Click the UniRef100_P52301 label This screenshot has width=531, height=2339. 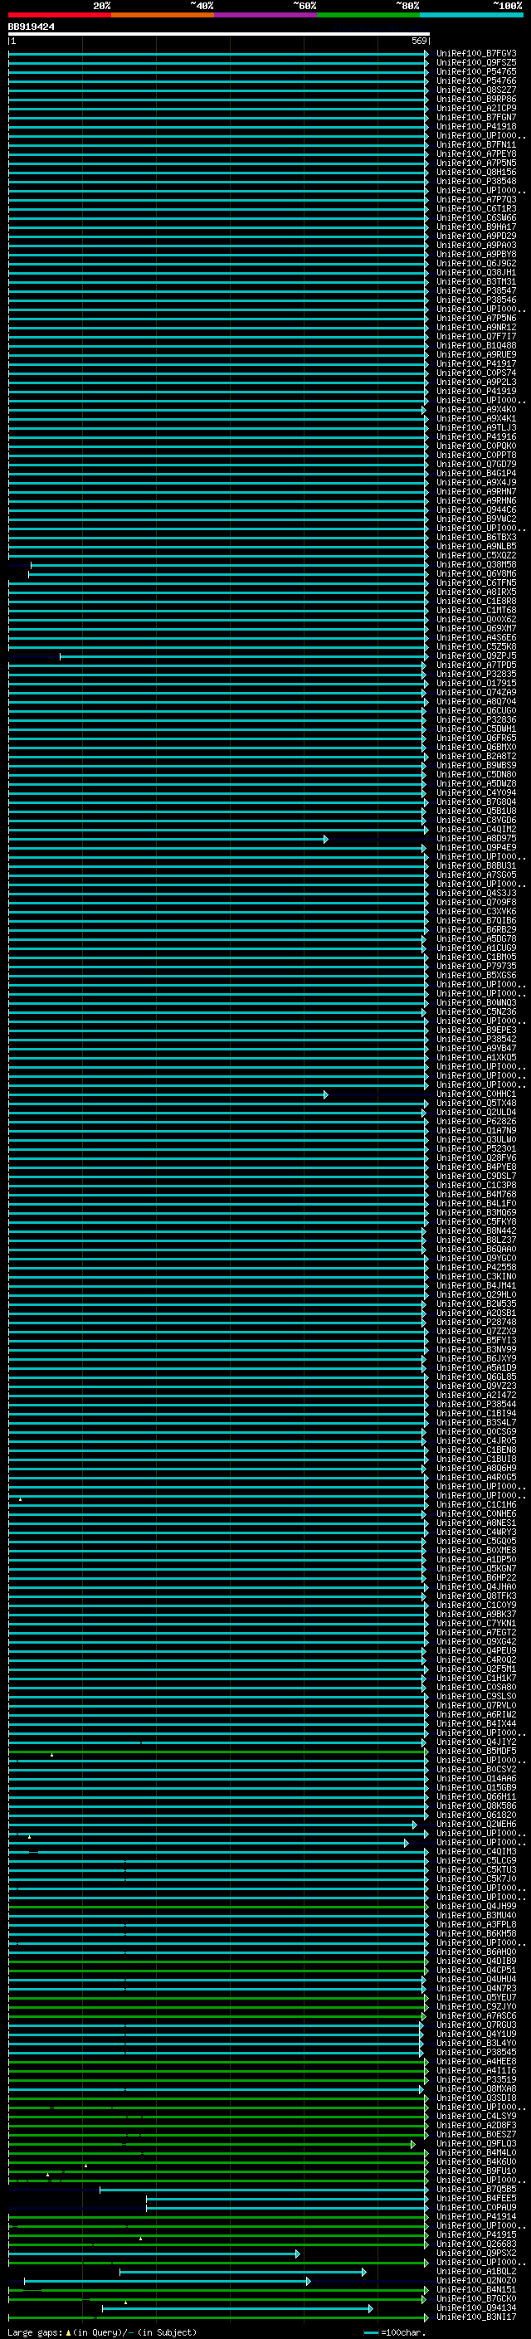pos(475,1148)
